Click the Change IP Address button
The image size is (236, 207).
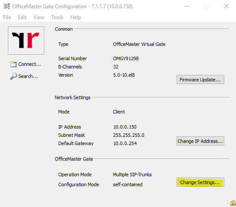[x=200, y=141]
